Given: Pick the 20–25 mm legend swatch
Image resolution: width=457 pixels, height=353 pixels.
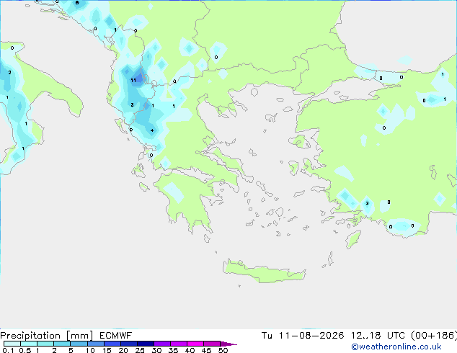Looking at the screenshot, I should (x=129, y=344).
